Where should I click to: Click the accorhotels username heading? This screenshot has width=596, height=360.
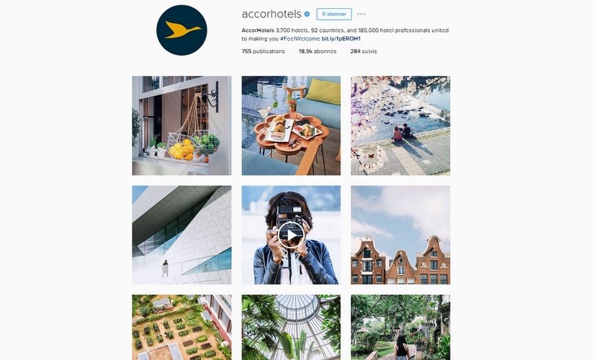pyautogui.click(x=272, y=14)
